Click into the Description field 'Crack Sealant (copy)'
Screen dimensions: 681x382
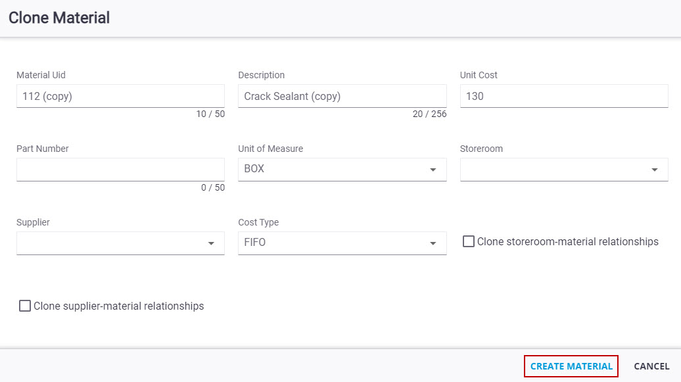click(x=342, y=96)
